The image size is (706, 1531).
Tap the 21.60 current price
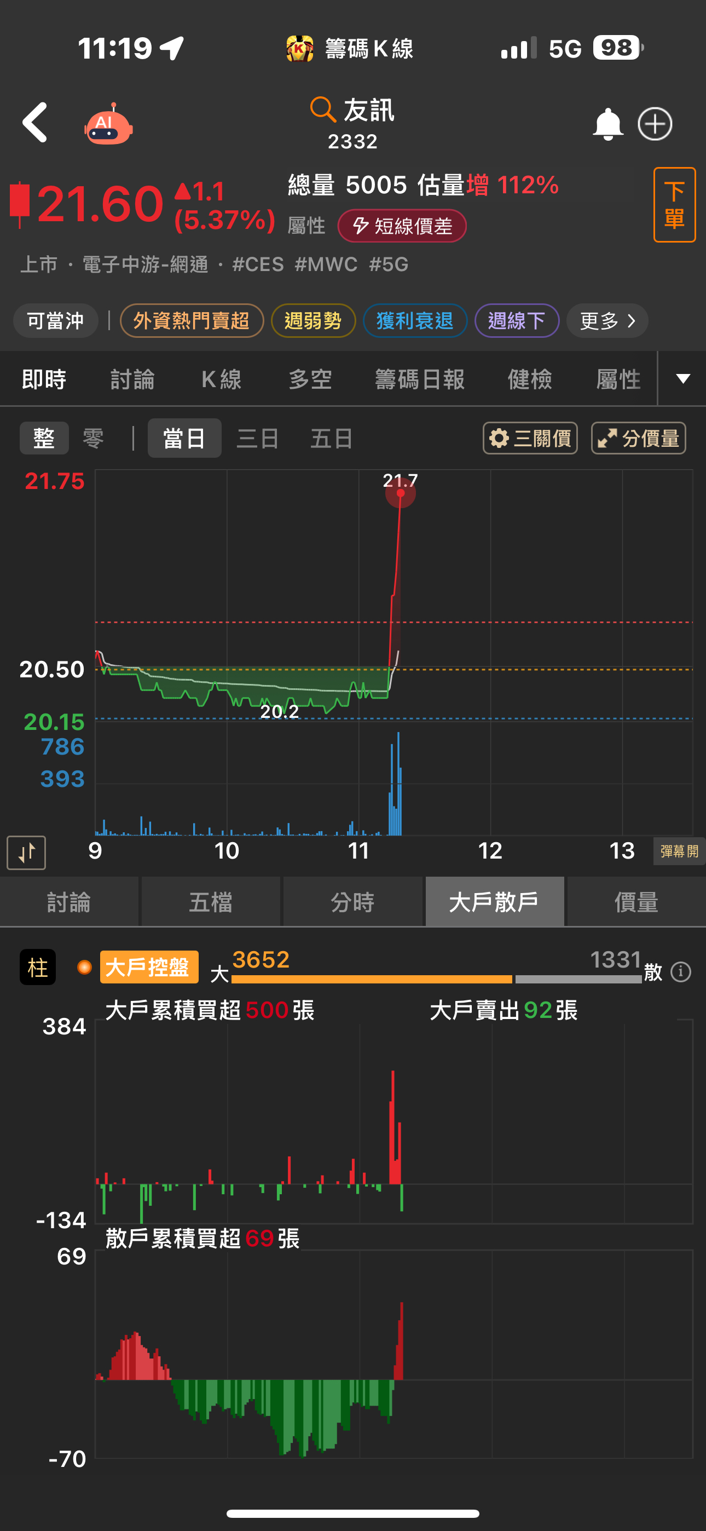100,204
